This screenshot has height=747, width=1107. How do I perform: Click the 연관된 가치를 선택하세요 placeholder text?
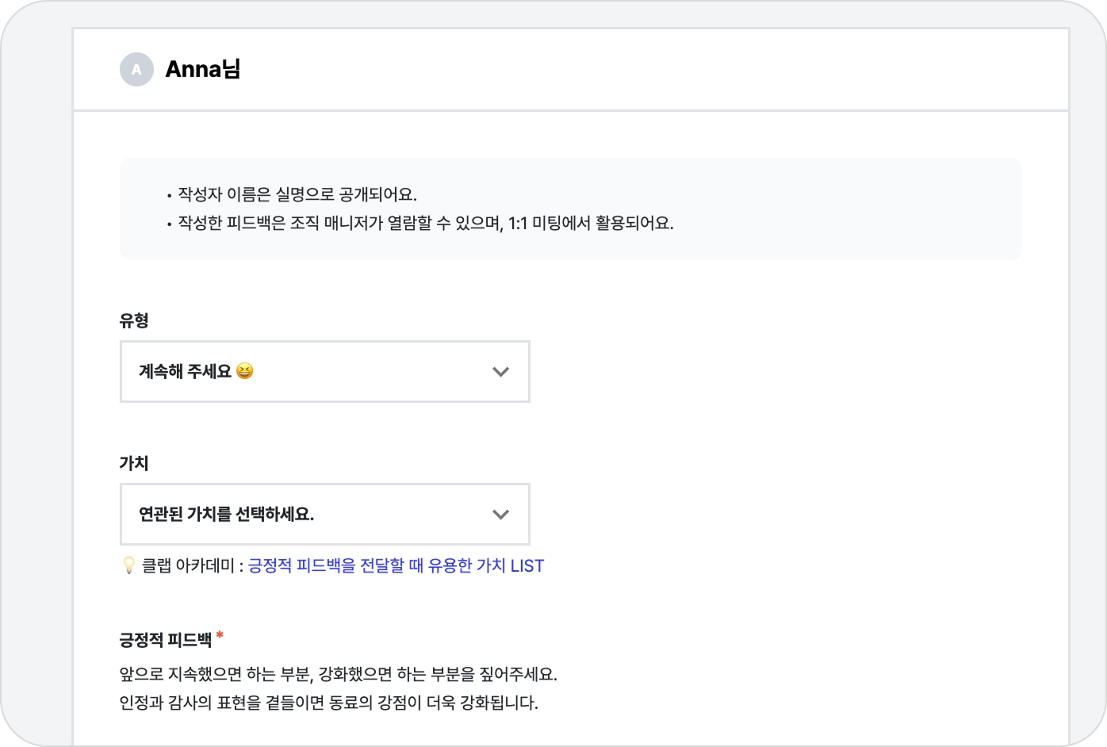226,515
